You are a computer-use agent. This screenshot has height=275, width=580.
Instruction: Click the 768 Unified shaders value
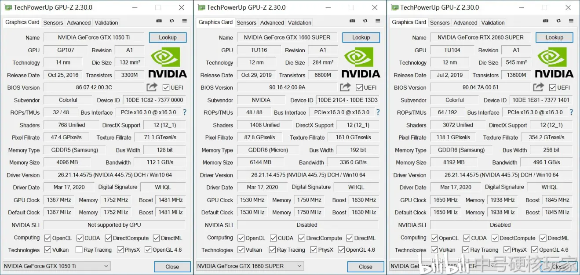pyautogui.click(x=71, y=125)
